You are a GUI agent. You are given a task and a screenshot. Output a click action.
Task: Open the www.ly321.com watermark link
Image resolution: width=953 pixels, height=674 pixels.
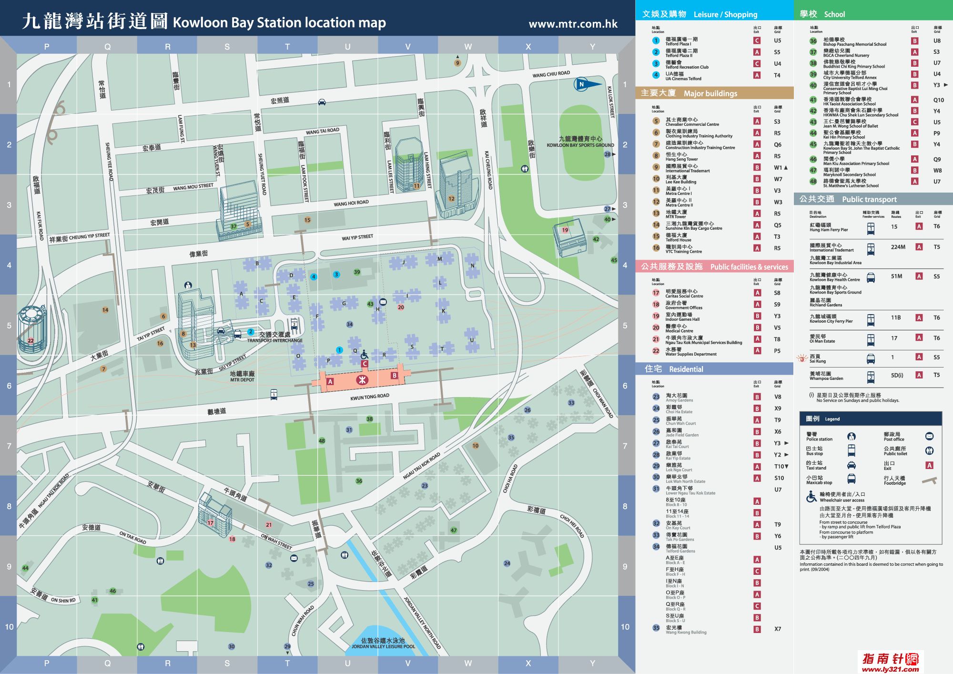click(x=890, y=669)
